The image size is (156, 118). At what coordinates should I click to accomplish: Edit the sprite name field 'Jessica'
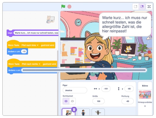coord(75,90)
